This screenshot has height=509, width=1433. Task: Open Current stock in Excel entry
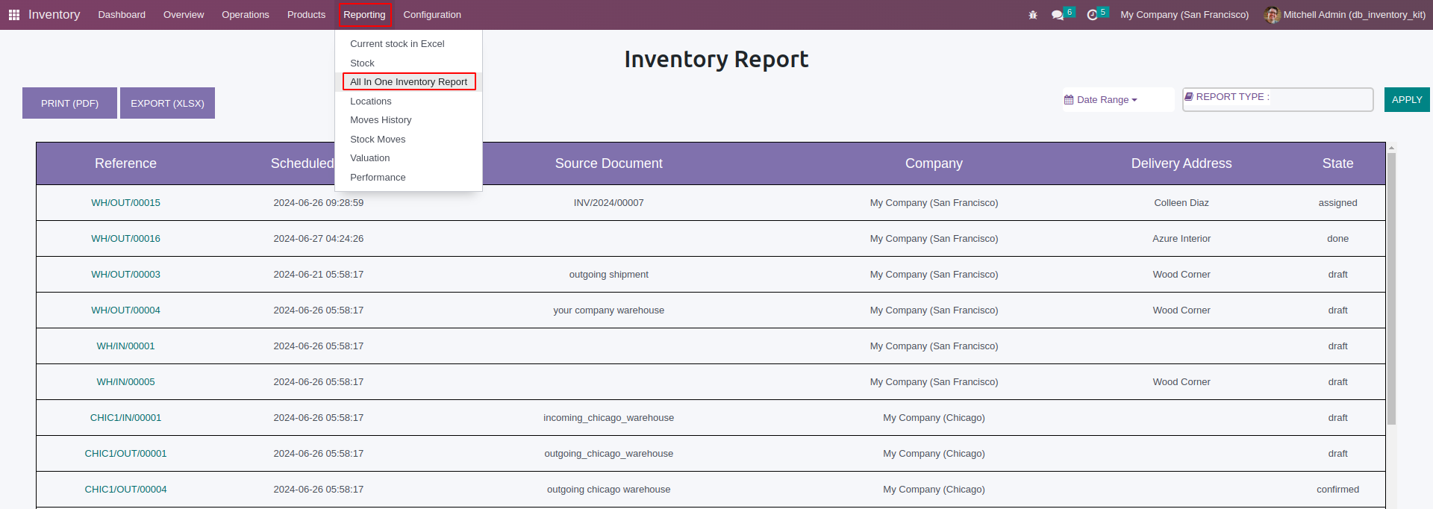397,44
